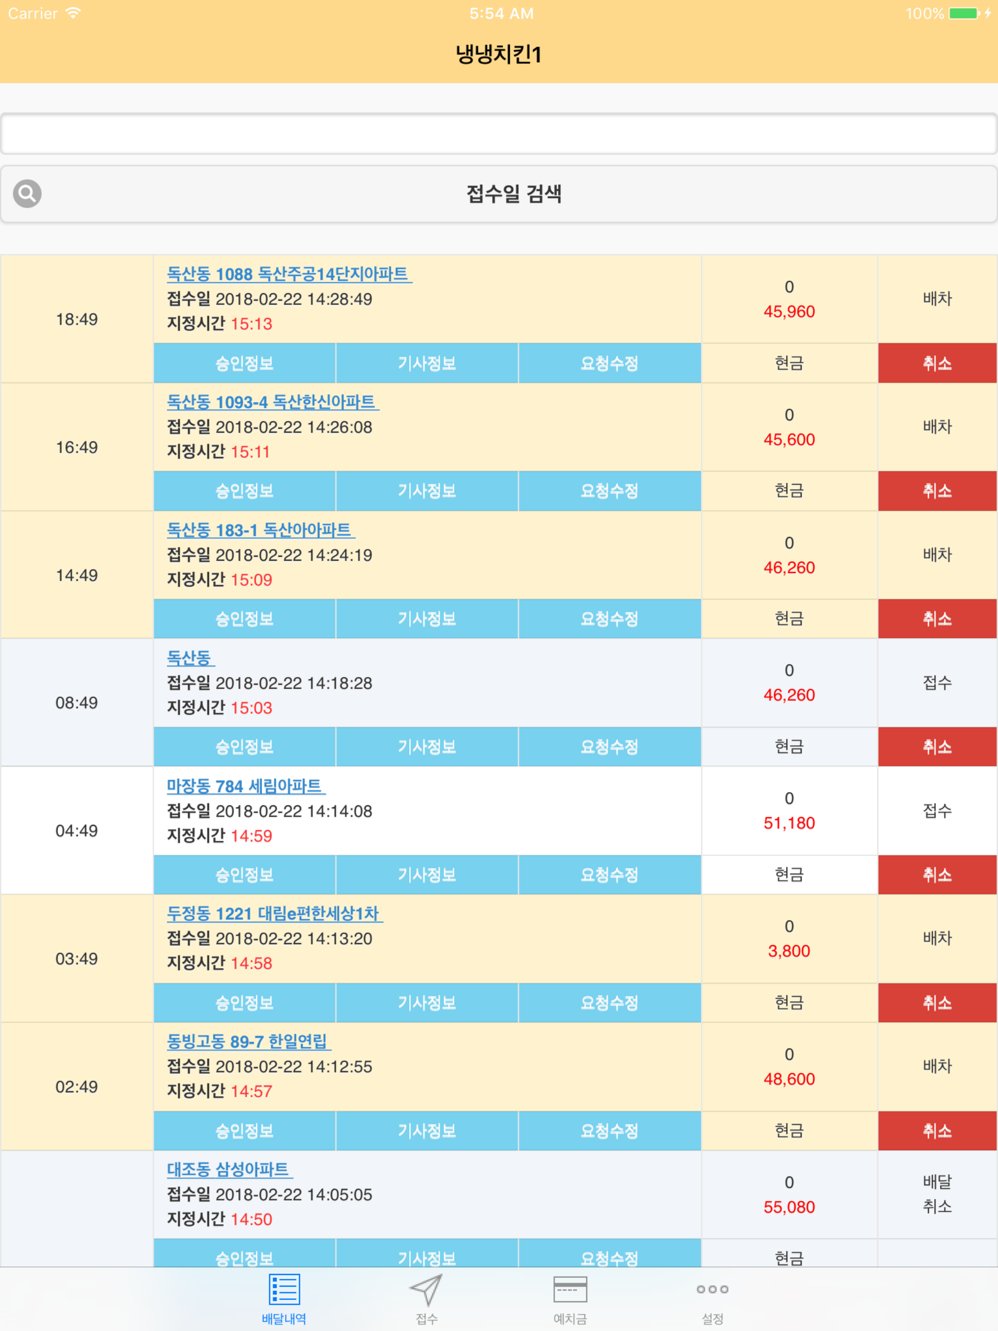This screenshot has width=998, height=1331.
Task: Click 승인정보 for the 02:49 order
Action: point(245,1131)
